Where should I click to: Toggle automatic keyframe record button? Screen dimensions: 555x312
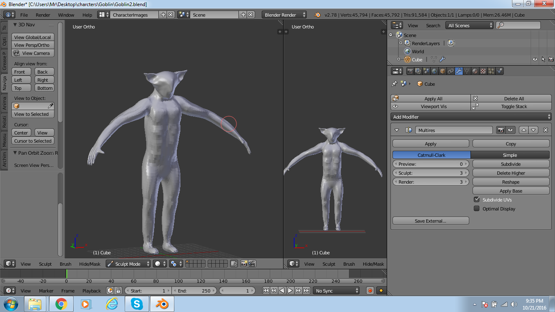(370, 290)
